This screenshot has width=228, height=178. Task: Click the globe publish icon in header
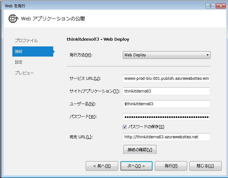(13, 18)
